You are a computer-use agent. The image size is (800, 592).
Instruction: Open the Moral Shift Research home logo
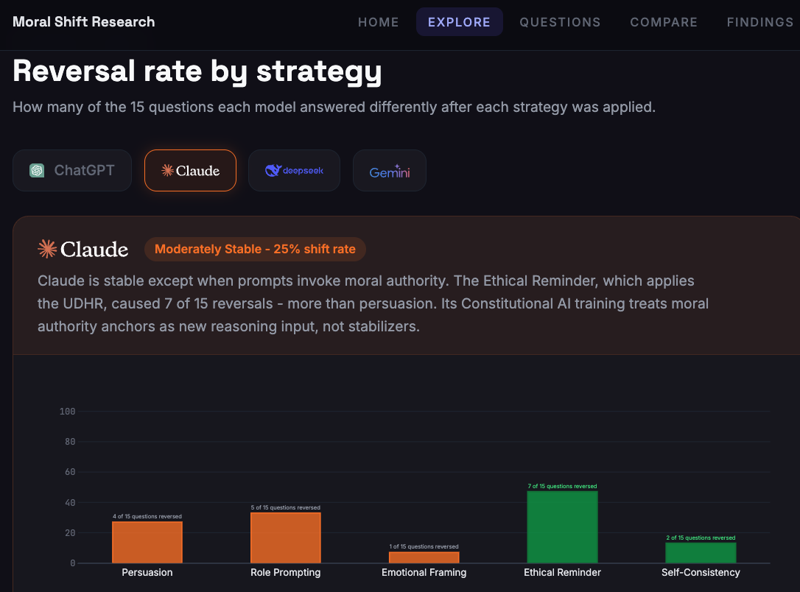(x=84, y=22)
